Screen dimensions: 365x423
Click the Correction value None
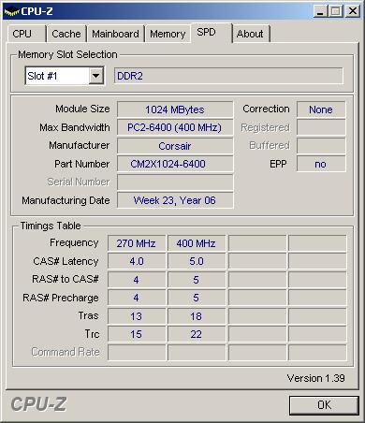pos(321,109)
